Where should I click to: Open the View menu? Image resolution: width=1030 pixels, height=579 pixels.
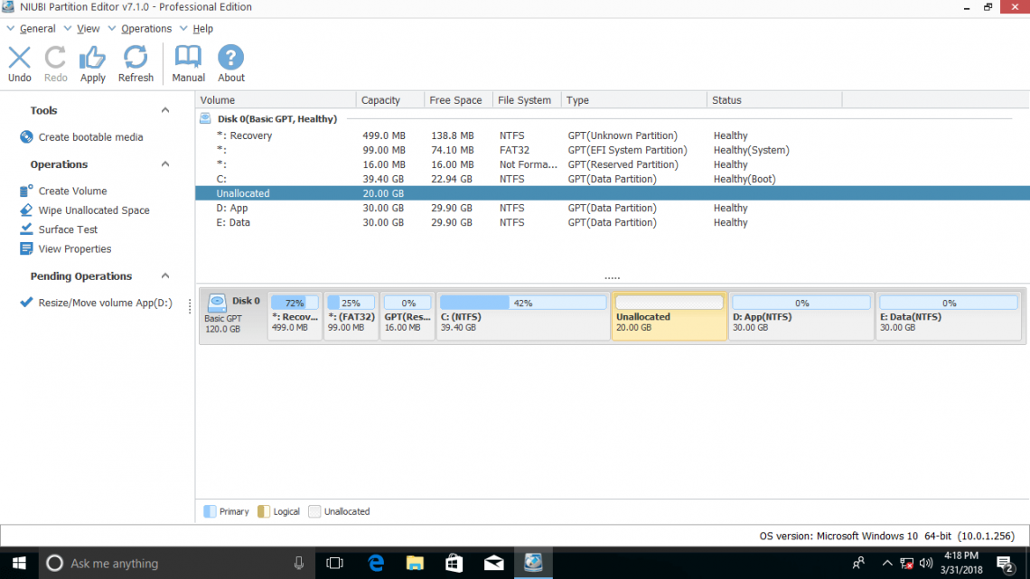[x=88, y=28]
